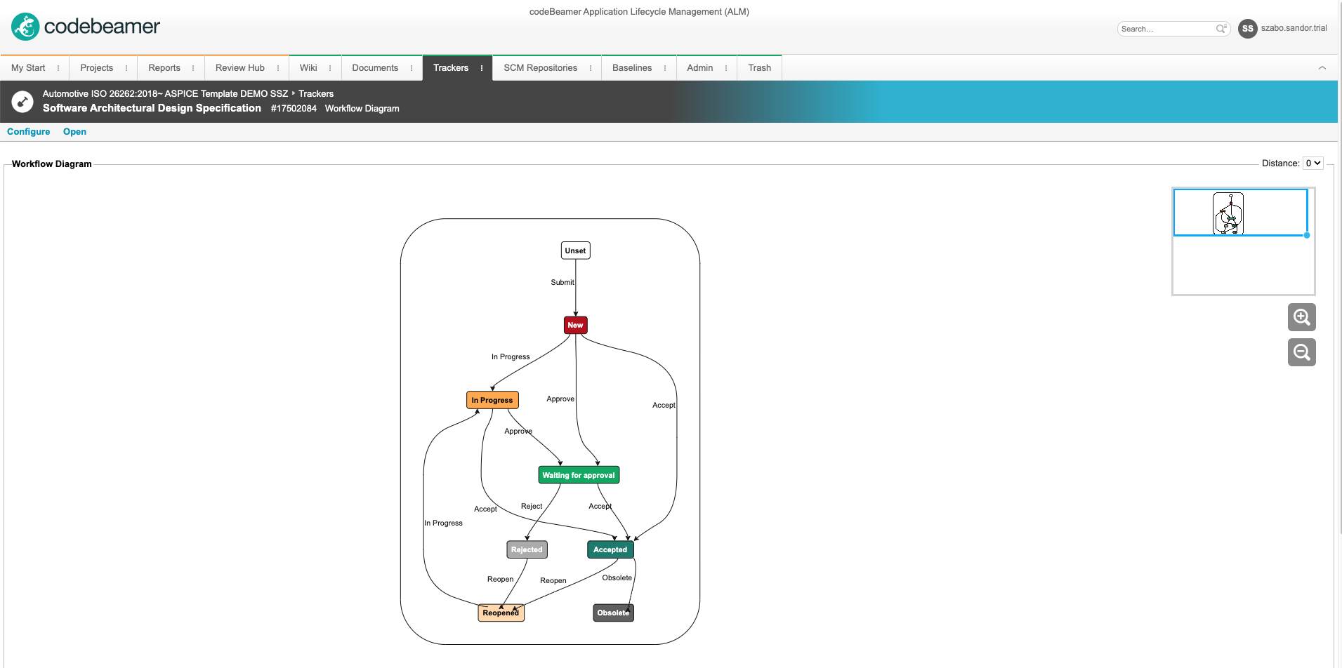Open the SCM Repositories tab

coord(540,68)
